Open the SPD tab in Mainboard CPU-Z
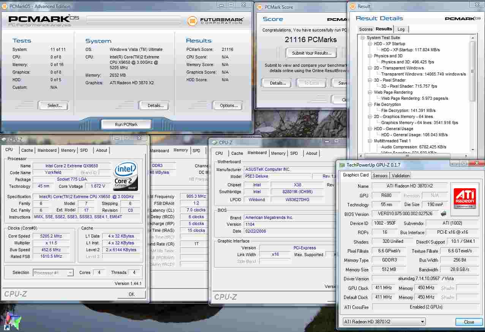 click(x=294, y=153)
